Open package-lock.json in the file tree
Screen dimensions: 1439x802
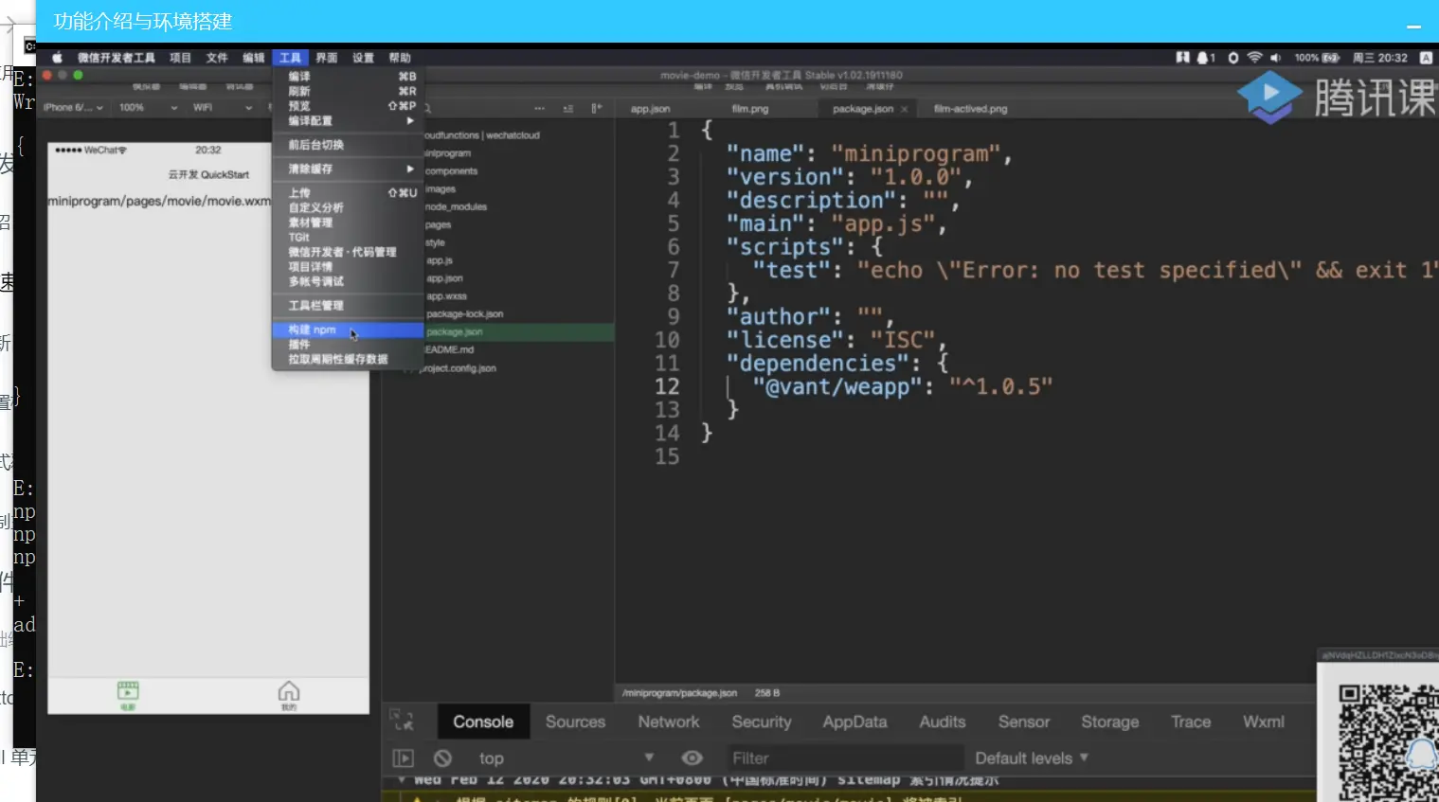coord(465,314)
